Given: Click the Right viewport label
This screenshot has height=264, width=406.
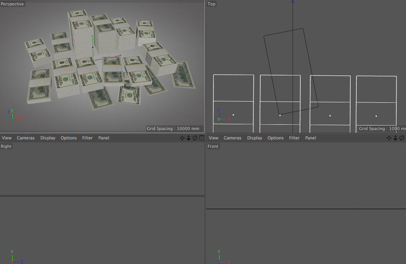Looking at the screenshot, I should click(x=6, y=146).
